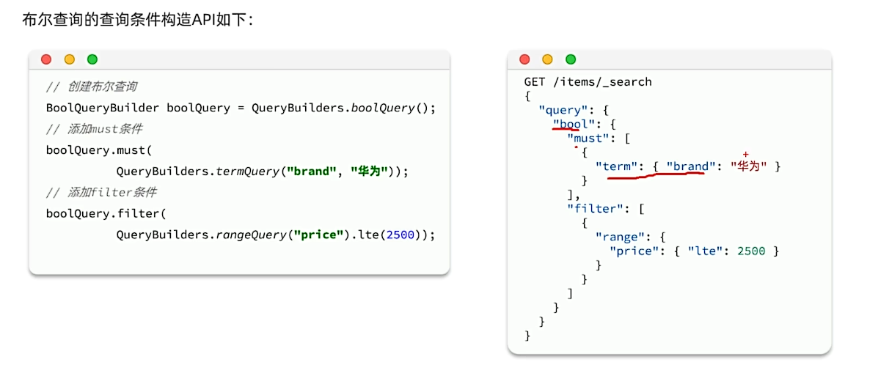Click the green dot on the Java code window
878x376 pixels.
[92, 59]
